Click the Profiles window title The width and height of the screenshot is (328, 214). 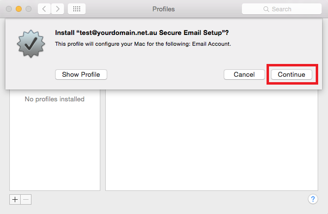tap(163, 9)
